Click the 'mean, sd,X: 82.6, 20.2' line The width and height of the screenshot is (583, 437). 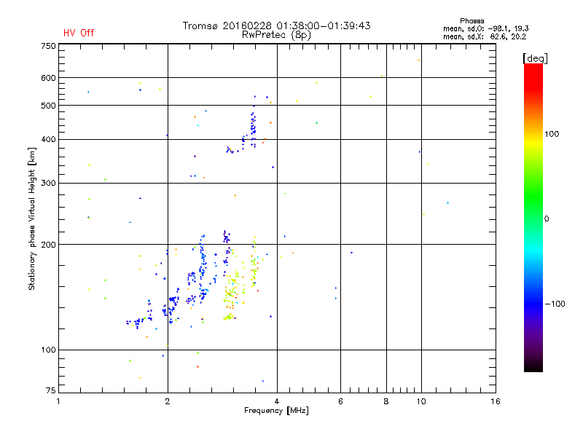click(485, 36)
